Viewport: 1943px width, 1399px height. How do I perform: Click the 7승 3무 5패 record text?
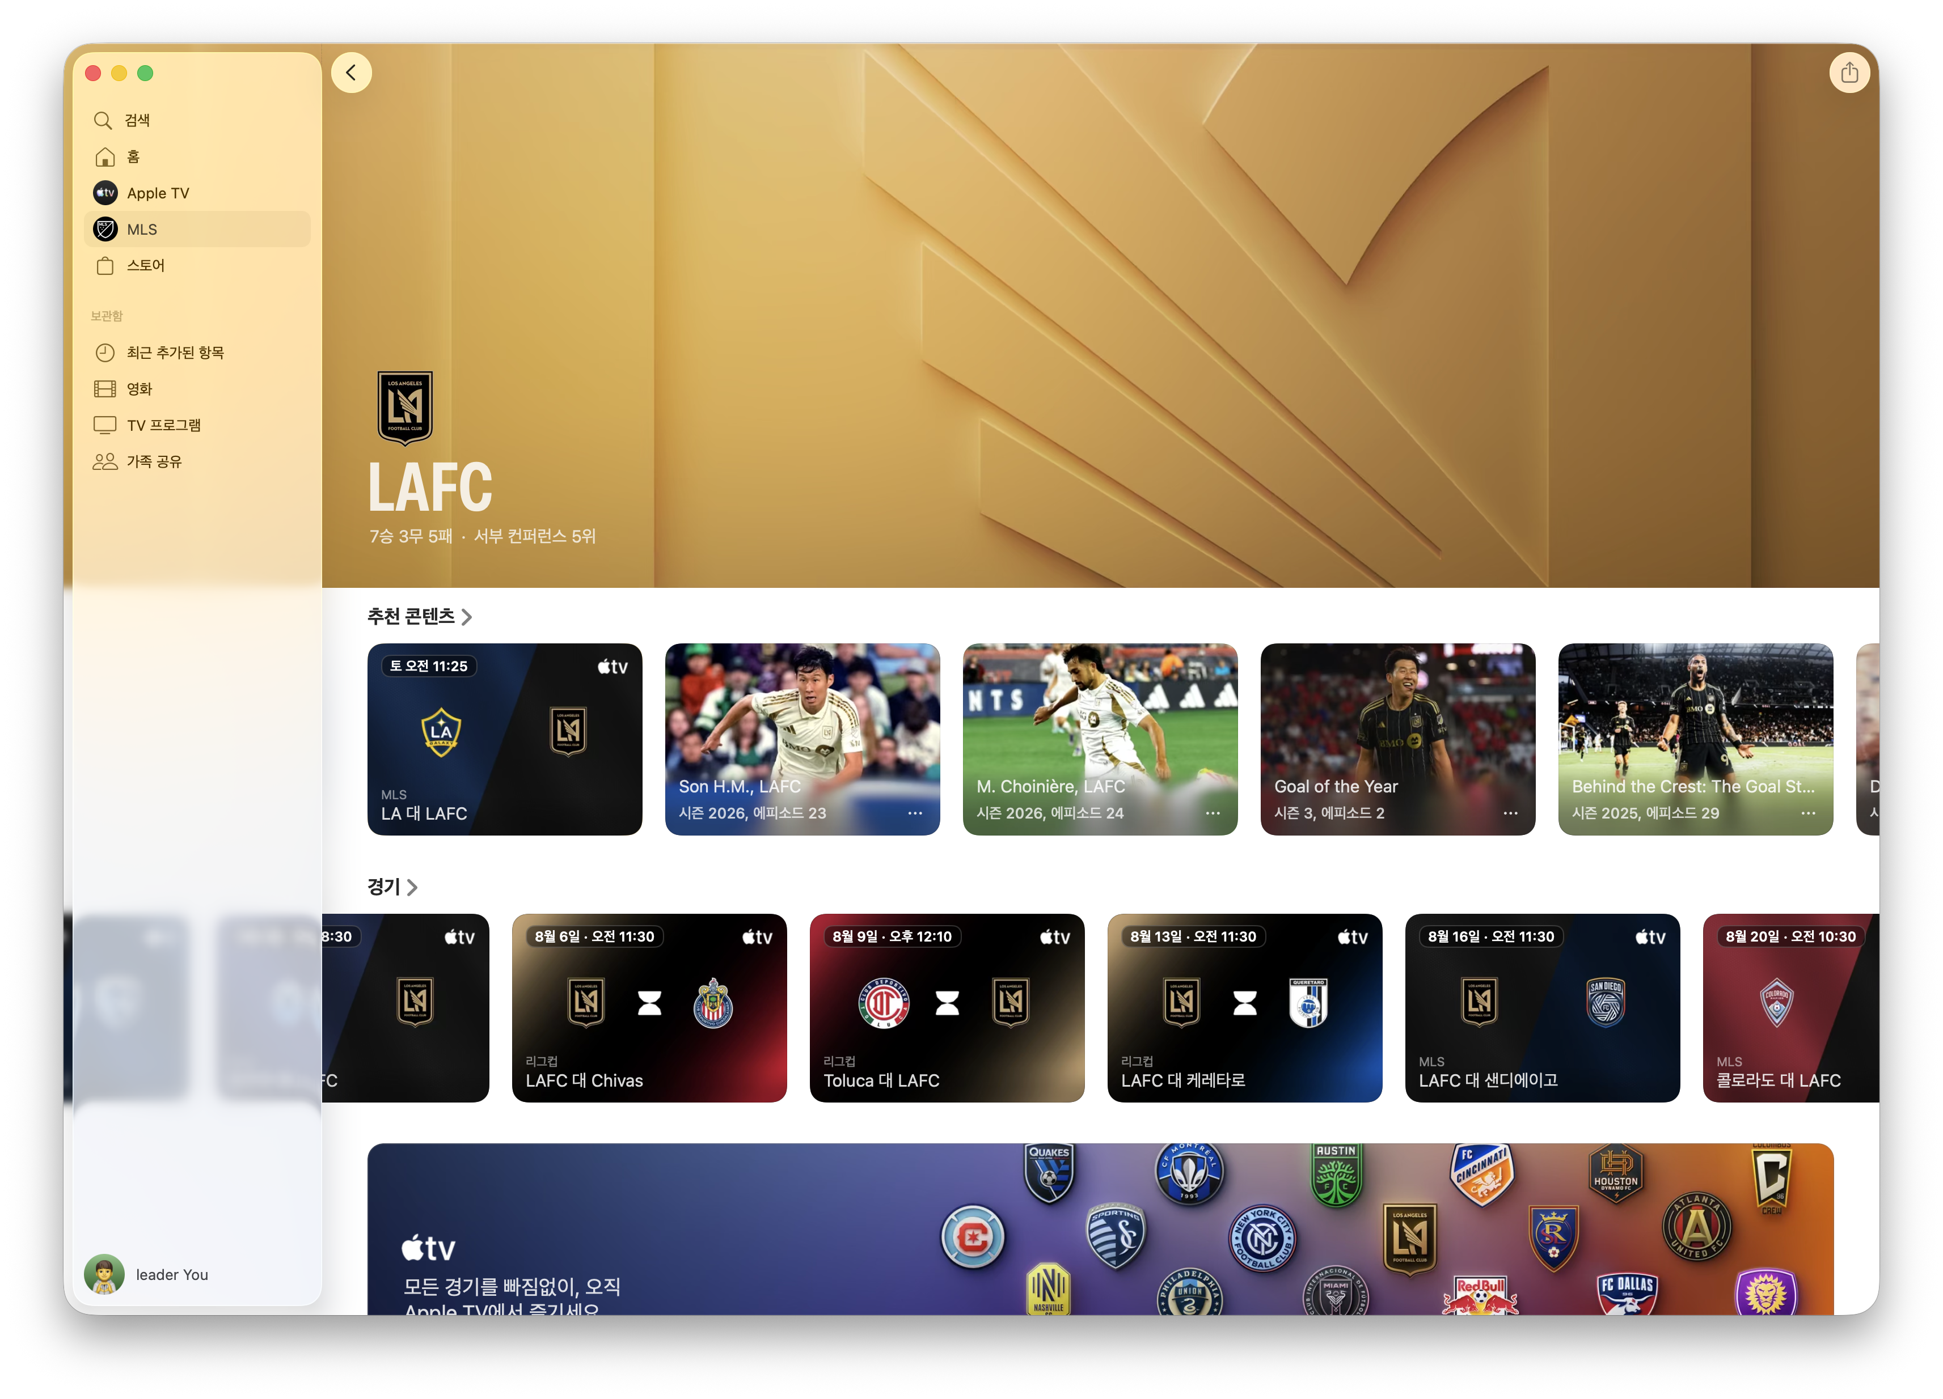411,537
